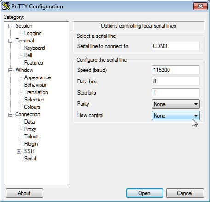This screenshot has width=210, height=202.
Task: Open the Flow control dropdown
Action: coord(176,116)
